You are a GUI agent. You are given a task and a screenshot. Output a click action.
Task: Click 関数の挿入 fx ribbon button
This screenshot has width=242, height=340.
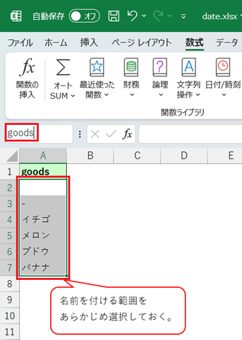click(27, 78)
